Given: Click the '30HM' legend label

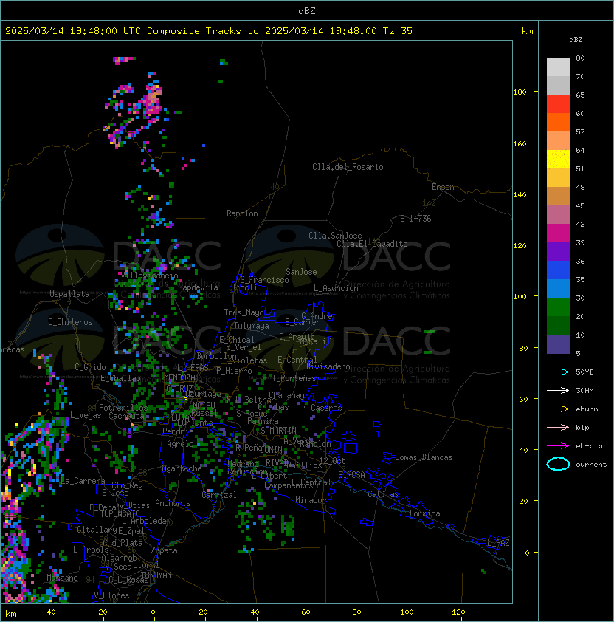Looking at the screenshot, I should tap(584, 390).
